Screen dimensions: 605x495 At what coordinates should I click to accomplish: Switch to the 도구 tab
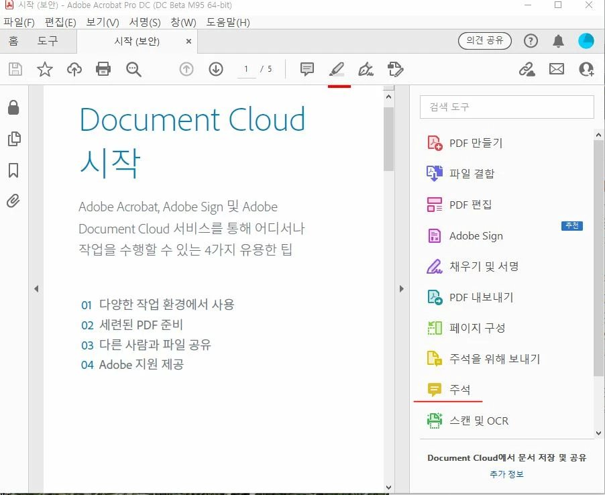click(x=48, y=41)
